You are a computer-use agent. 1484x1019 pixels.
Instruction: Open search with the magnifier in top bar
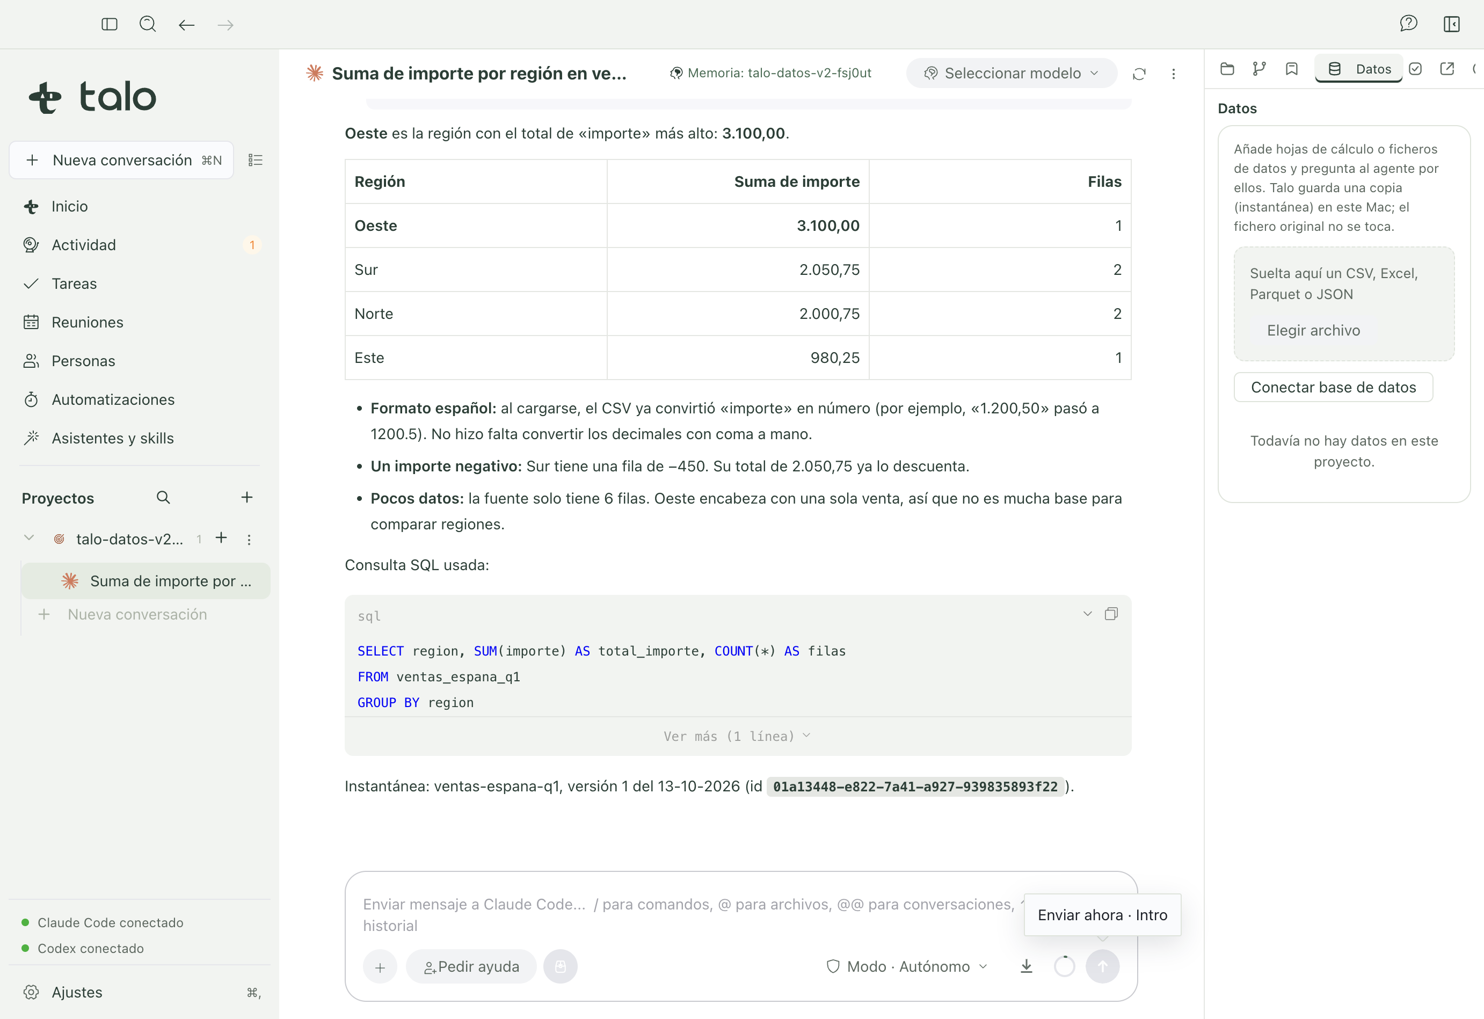(x=148, y=24)
